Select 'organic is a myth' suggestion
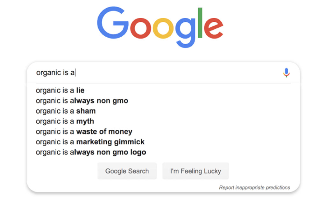Viewport: 326px width, 223px height. (65, 121)
